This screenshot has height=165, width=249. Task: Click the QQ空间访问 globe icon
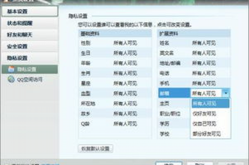pos(11,79)
